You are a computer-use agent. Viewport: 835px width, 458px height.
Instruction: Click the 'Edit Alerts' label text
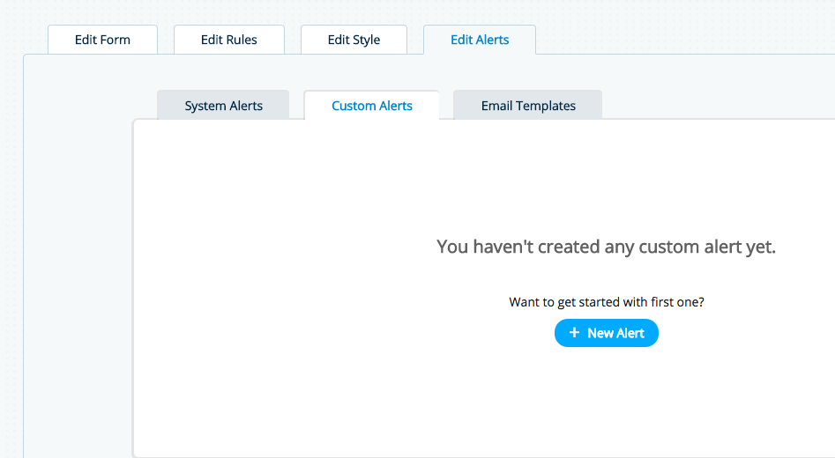pyautogui.click(x=480, y=40)
